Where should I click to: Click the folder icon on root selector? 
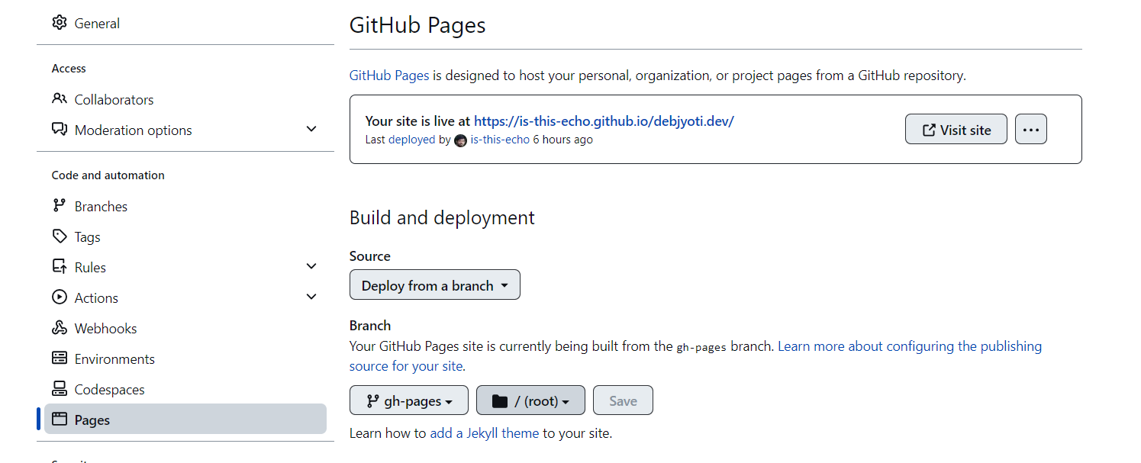point(500,401)
